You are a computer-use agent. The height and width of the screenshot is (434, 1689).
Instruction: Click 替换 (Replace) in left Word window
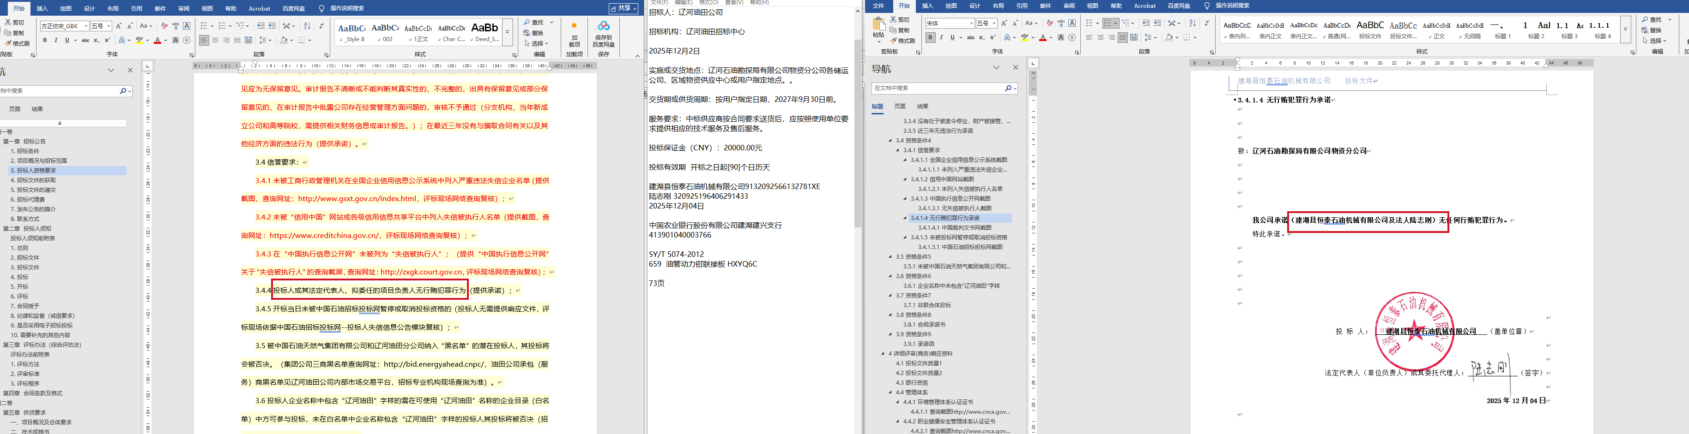[x=534, y=33]
